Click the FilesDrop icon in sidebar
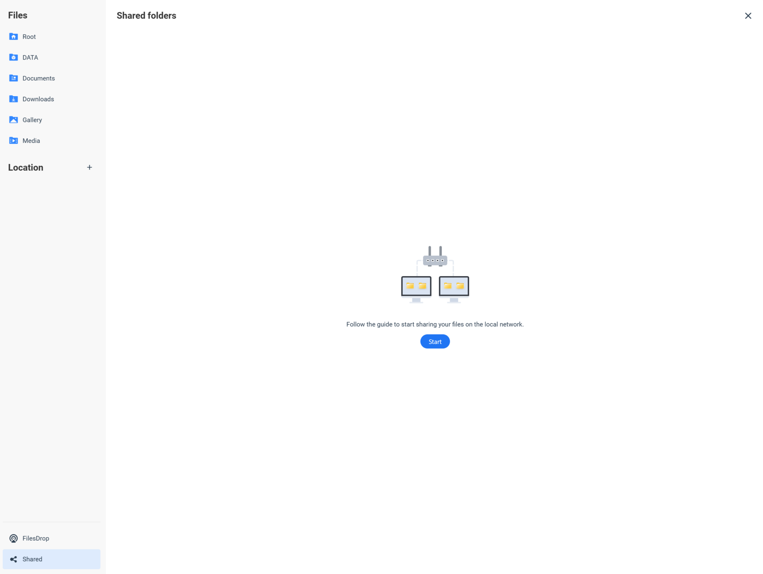Image resolution: width=763 pixels, height=574 pixels. 13,538
